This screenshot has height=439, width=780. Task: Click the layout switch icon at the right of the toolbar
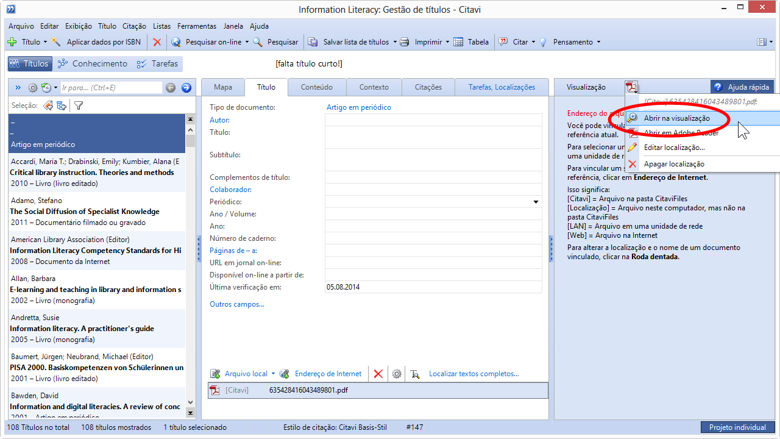761,42
